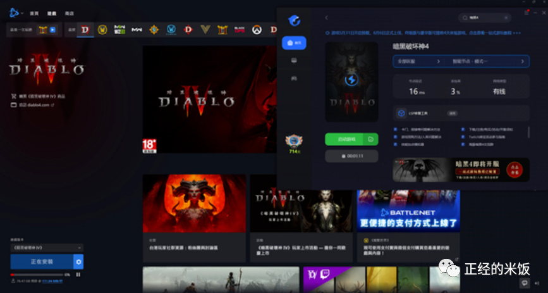
Task: Open the Twitch-related help article
Action: (x=486, y=137)
